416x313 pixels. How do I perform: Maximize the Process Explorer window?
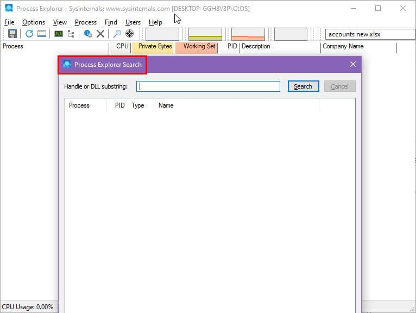coord(378,8)
